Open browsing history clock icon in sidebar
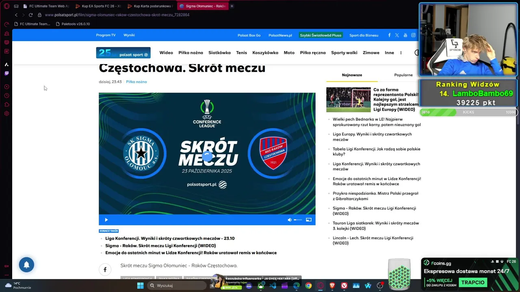 (x=6, y=96)
